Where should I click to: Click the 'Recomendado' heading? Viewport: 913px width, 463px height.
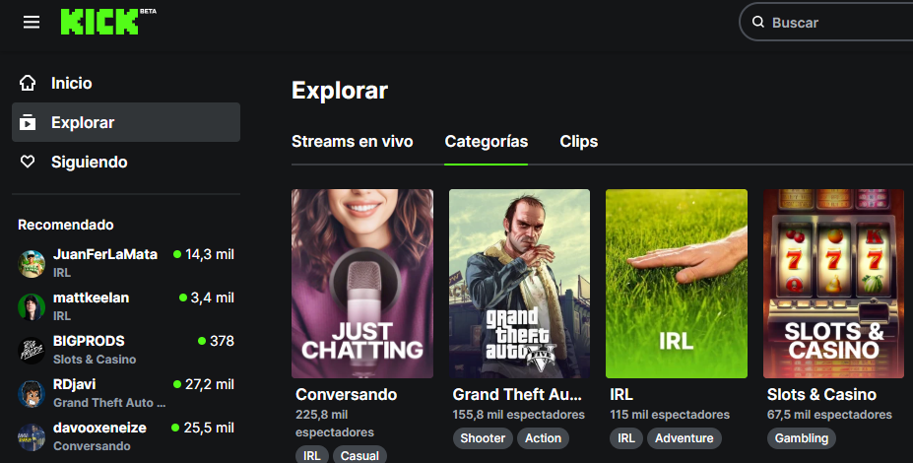point(66,225)
